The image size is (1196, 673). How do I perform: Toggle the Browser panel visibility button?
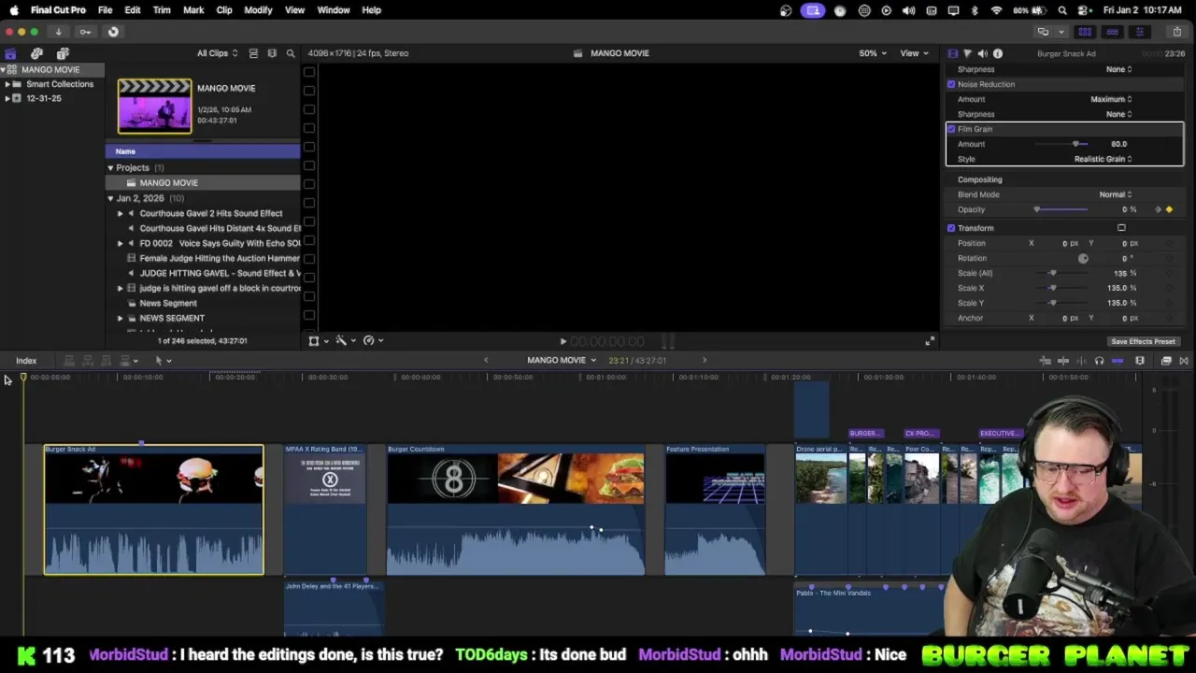1085,32
